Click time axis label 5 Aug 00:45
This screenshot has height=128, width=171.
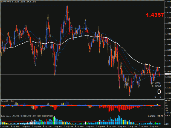(15, 127)
